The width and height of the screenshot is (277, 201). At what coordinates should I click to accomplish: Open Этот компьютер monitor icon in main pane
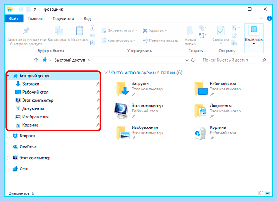121,111
